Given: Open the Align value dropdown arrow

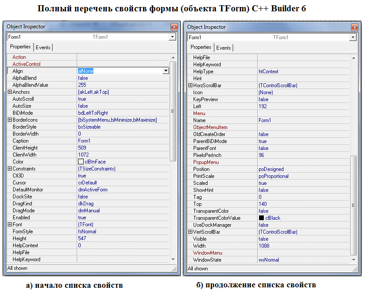Looking at the screenshot, I should click(x=166, y=71).
